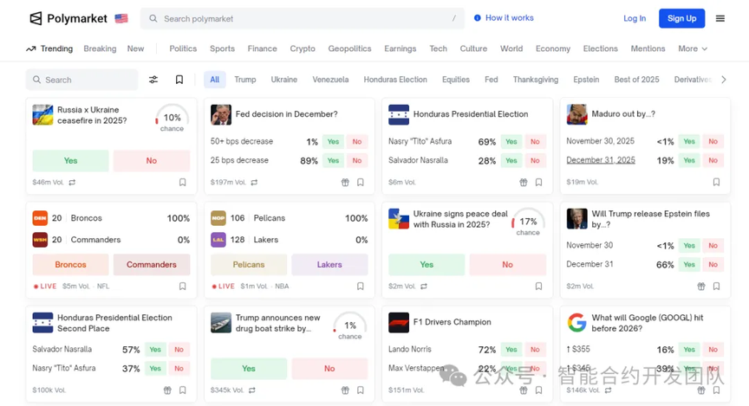Screen dimensions: 749x406
Task: Open the December 31, 2025 Maduro link
Action: point(601,160)
